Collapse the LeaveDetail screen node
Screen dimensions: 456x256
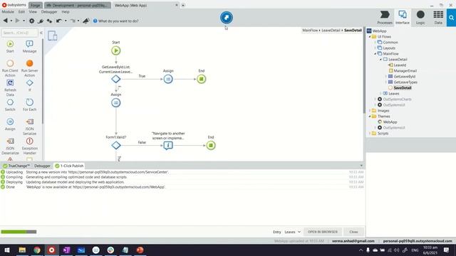pos(380,60)
